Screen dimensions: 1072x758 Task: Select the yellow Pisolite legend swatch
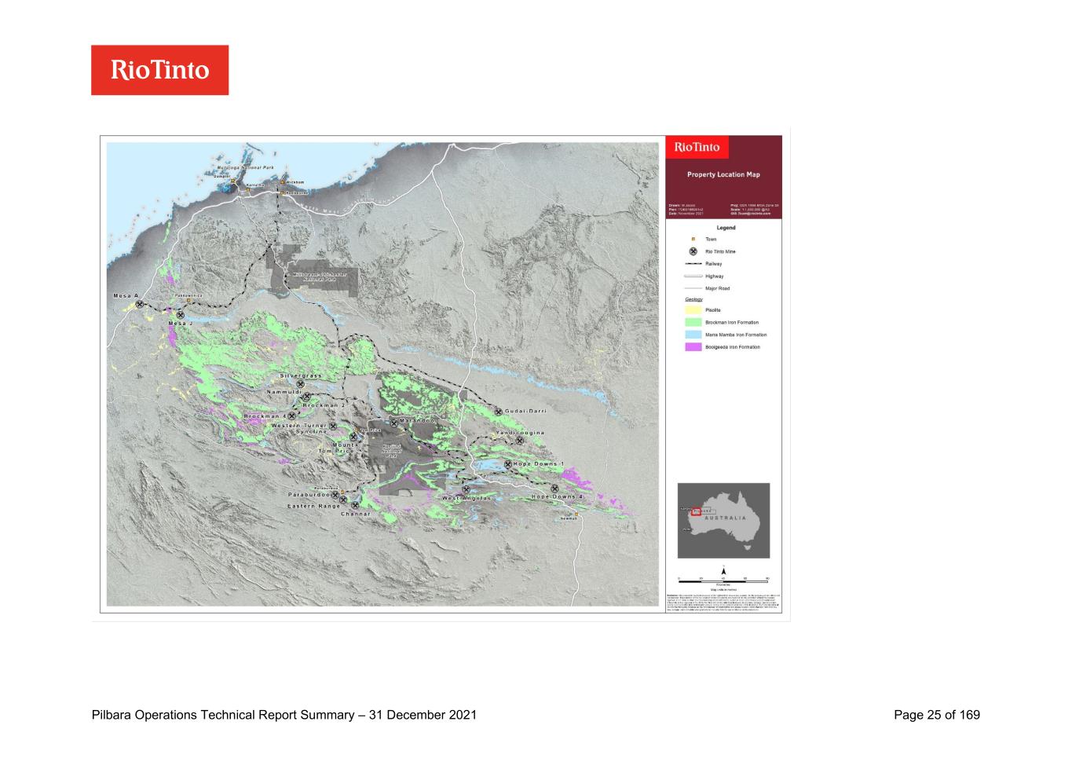coord(693,310)
